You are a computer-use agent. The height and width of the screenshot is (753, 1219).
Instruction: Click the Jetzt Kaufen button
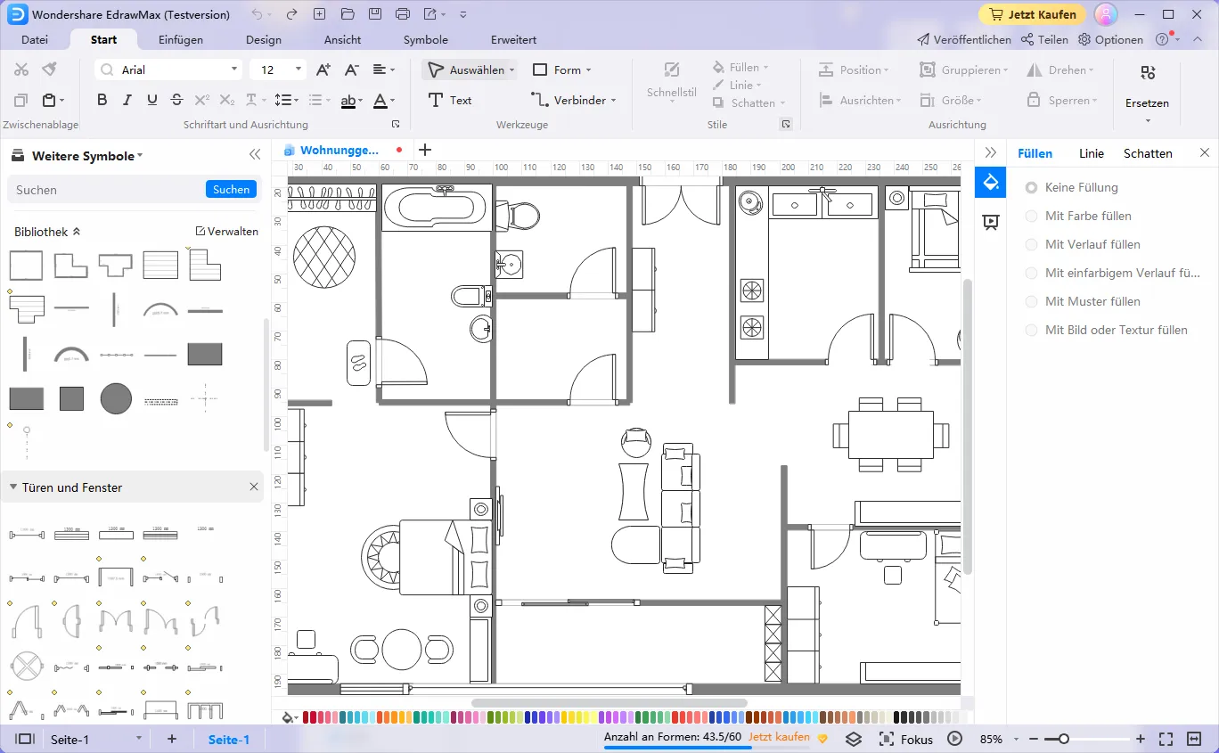[1032, 14]
